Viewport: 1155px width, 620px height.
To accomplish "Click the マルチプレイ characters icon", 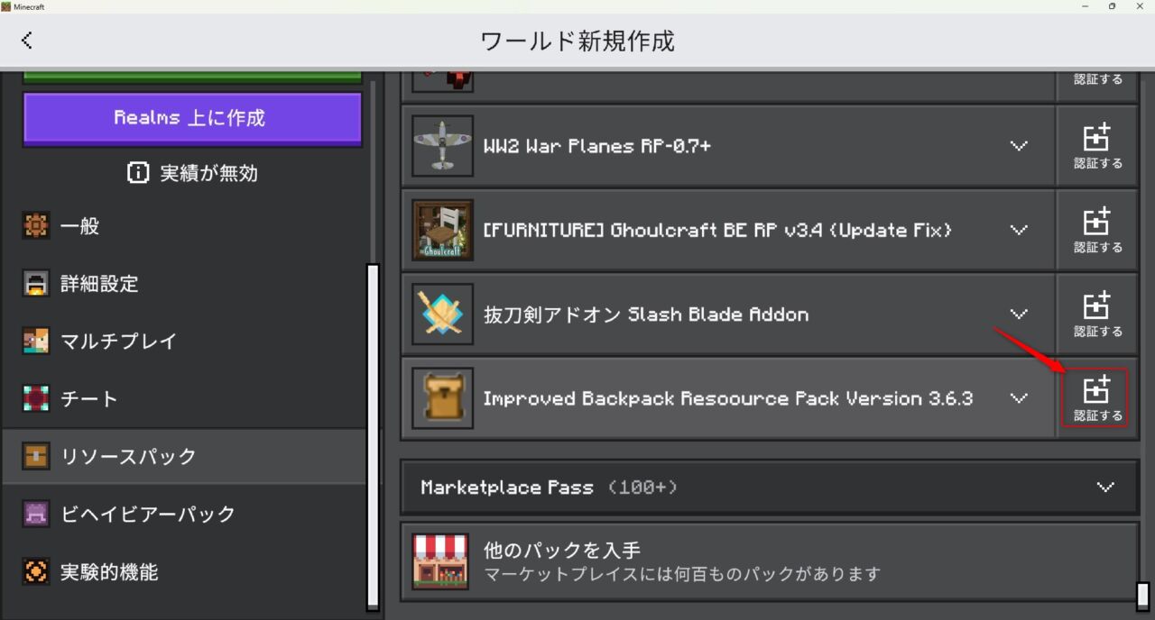I will pyautogui.click(x=36, y=342).
